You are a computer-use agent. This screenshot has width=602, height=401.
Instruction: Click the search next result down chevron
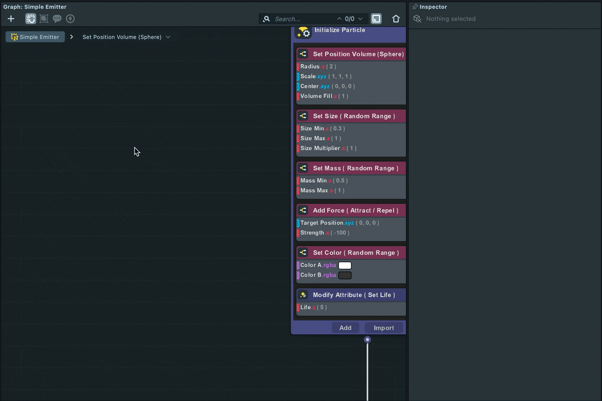(x=360, y=19)
